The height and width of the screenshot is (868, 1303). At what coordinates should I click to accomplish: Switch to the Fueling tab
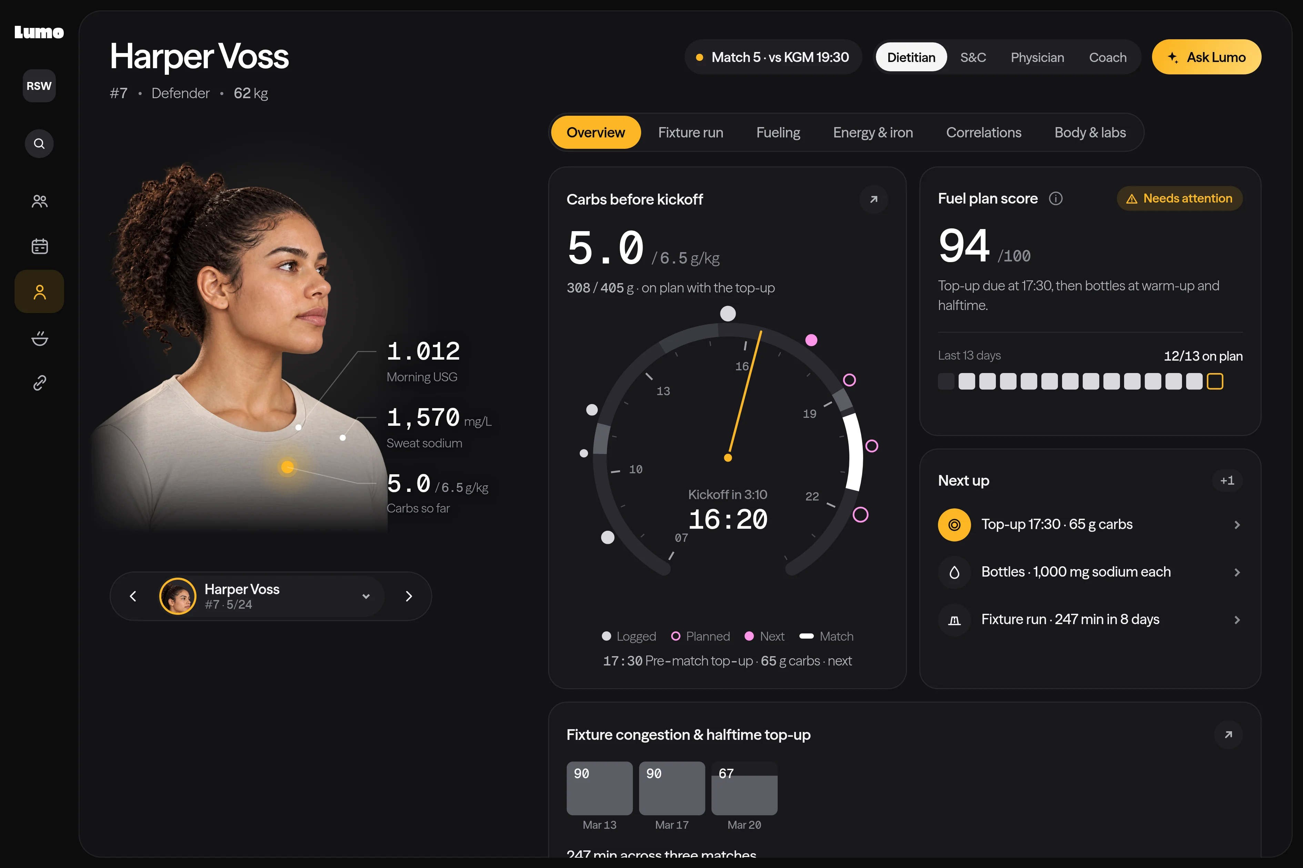pyautogui.click(x=778, y=132)
